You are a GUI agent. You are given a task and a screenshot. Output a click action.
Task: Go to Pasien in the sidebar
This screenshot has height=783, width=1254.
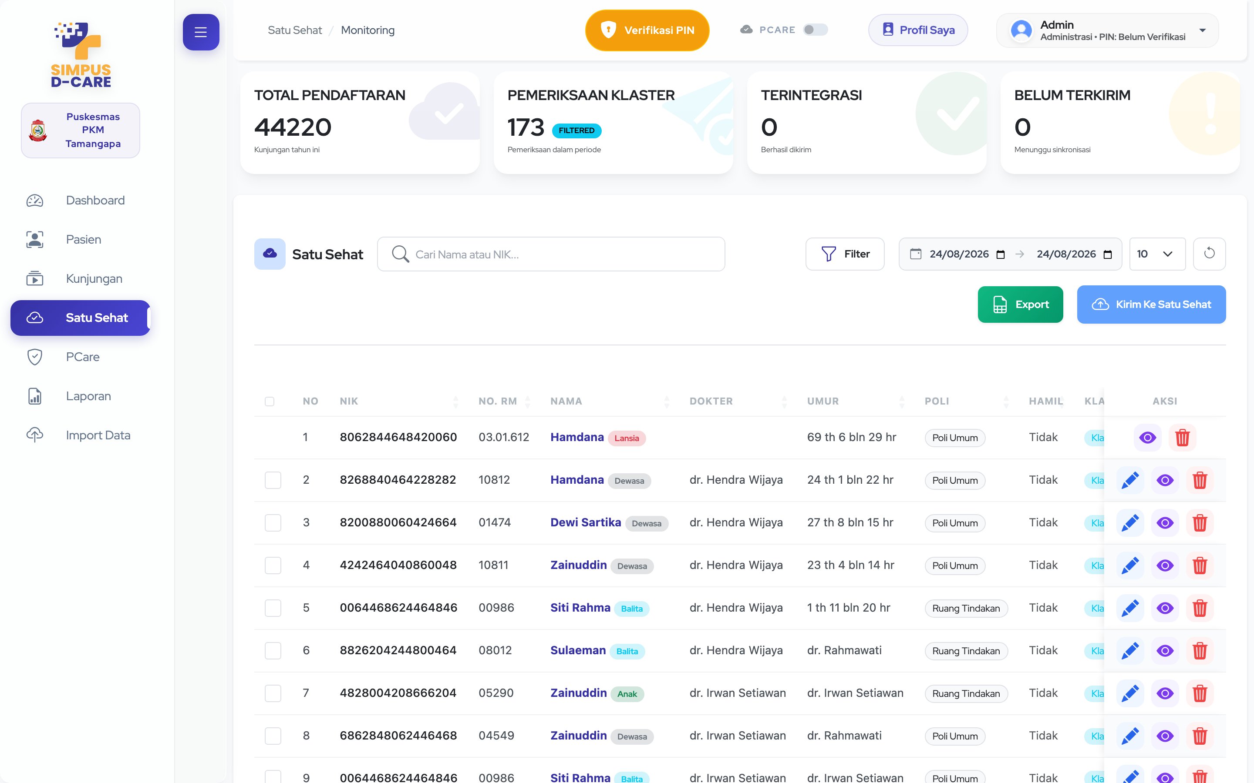click(x=80, y=240)
